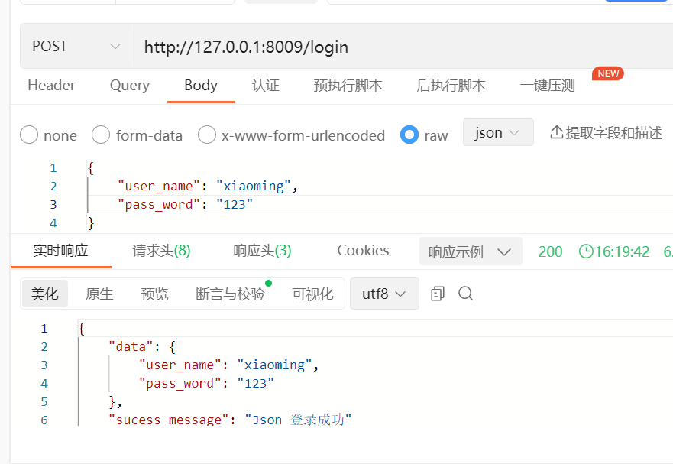The height and width of the screenshot is (464, 673).
Task: Open the 请求头(8) response tab
Action: (161, 251)
